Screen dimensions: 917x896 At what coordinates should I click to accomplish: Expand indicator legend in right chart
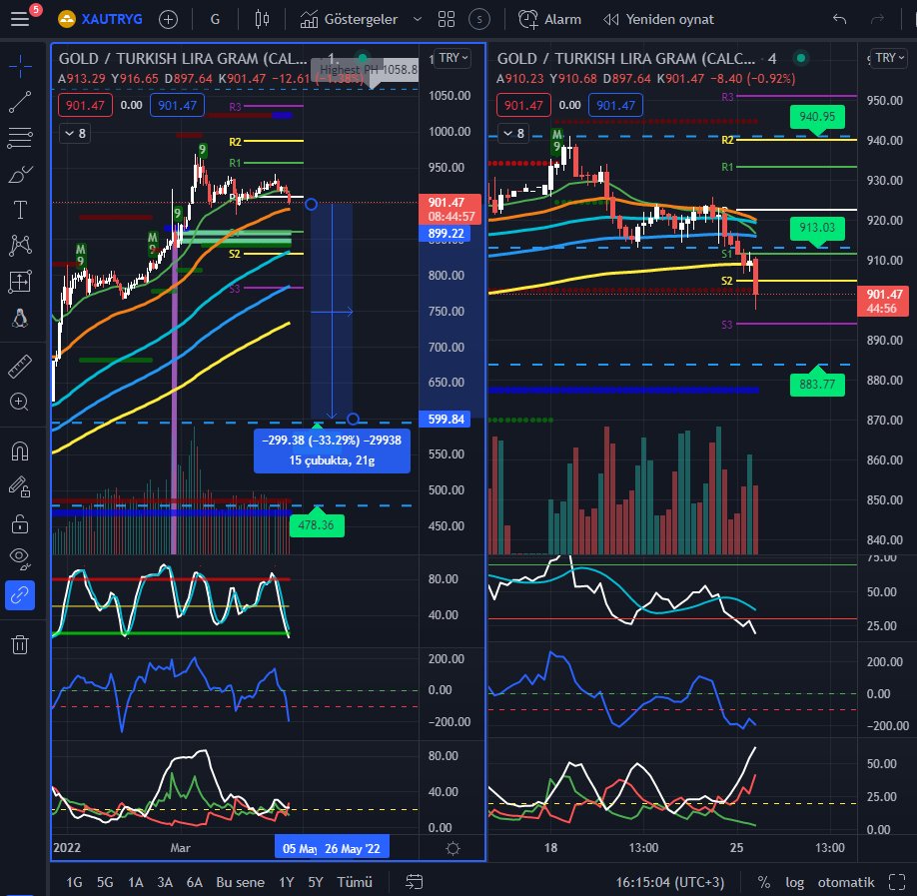[x=513, y=133]
